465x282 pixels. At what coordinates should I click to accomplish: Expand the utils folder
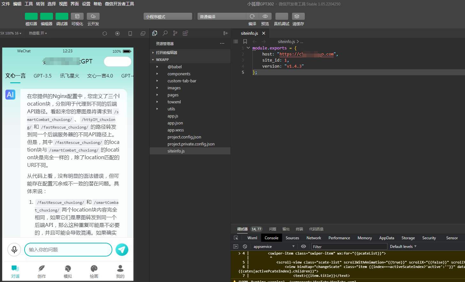[190, 109]
